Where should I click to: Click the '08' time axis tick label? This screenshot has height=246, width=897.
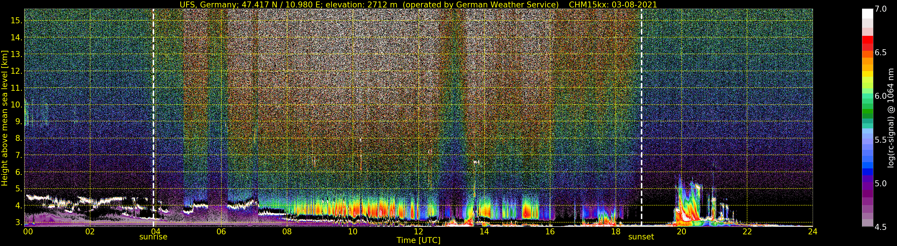click(x=287, y=231)
